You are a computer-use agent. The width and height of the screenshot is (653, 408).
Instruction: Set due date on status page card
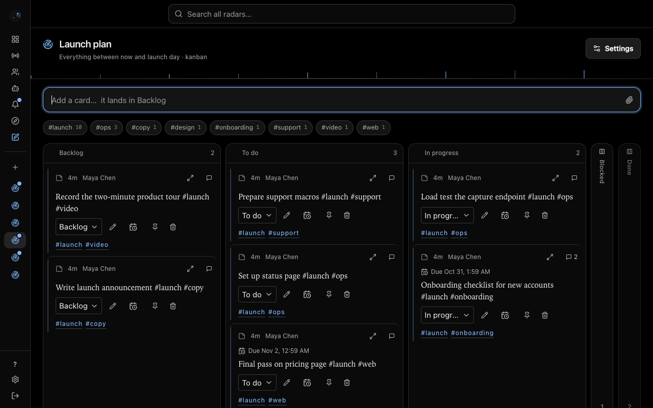click(x=307, y=294)
